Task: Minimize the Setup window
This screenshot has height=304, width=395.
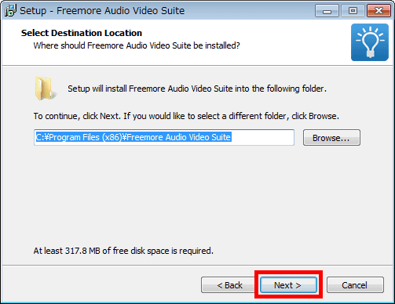Action: coord(327,11)
